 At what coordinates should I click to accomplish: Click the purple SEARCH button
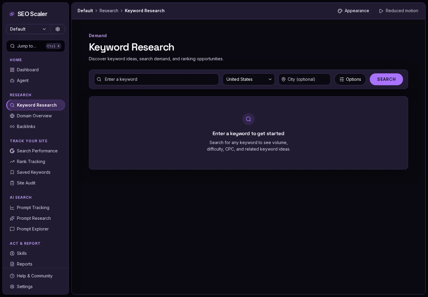(x=386, y=79)
